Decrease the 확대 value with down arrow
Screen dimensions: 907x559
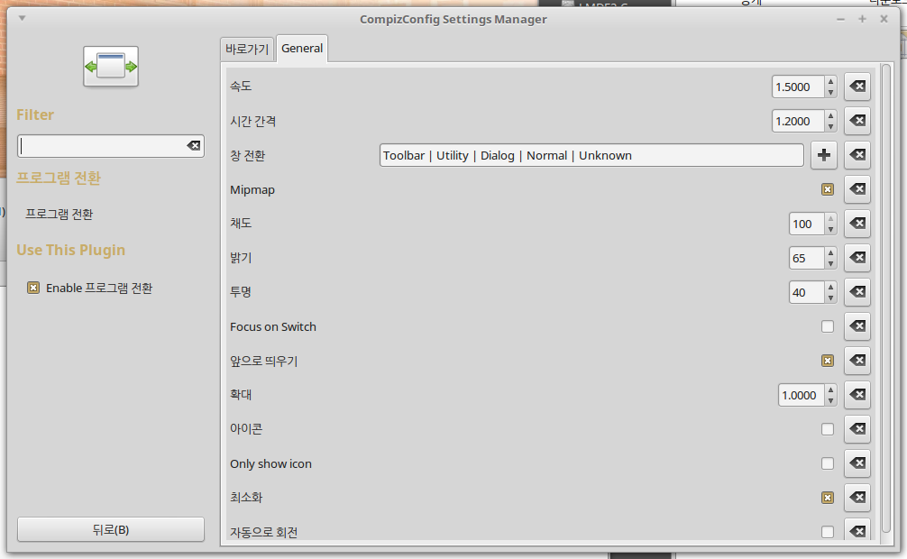[x=830, y=400]
